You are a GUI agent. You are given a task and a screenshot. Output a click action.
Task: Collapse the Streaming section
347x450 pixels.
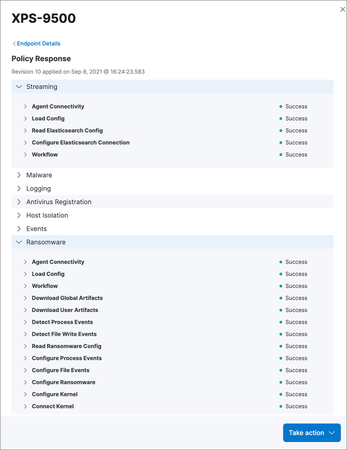19,87
